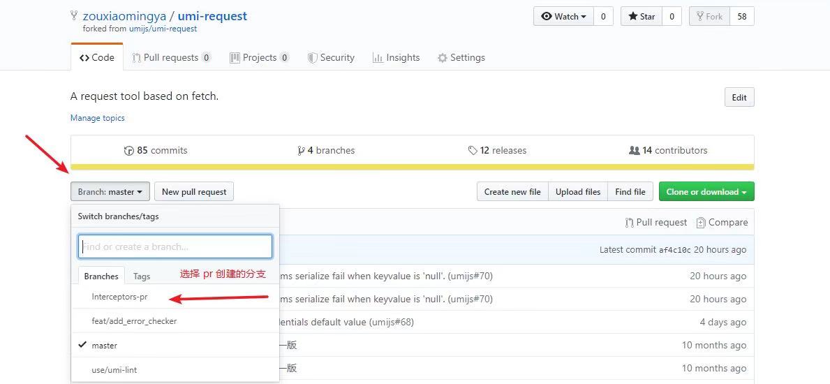The height and width of the screenshot is (384, 830).
Task: Click the branches icon next to 4 branches
Action: [301, 151]
